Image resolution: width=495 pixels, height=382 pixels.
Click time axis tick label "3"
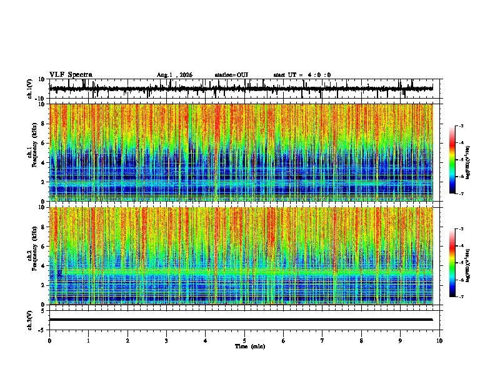[166, 341]
